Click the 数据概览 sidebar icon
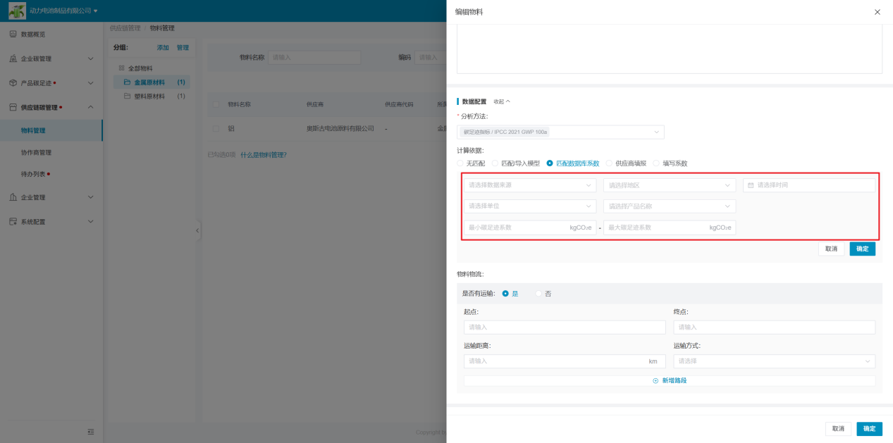This screenshot has height=443, width=893. (x=13, y=35)
